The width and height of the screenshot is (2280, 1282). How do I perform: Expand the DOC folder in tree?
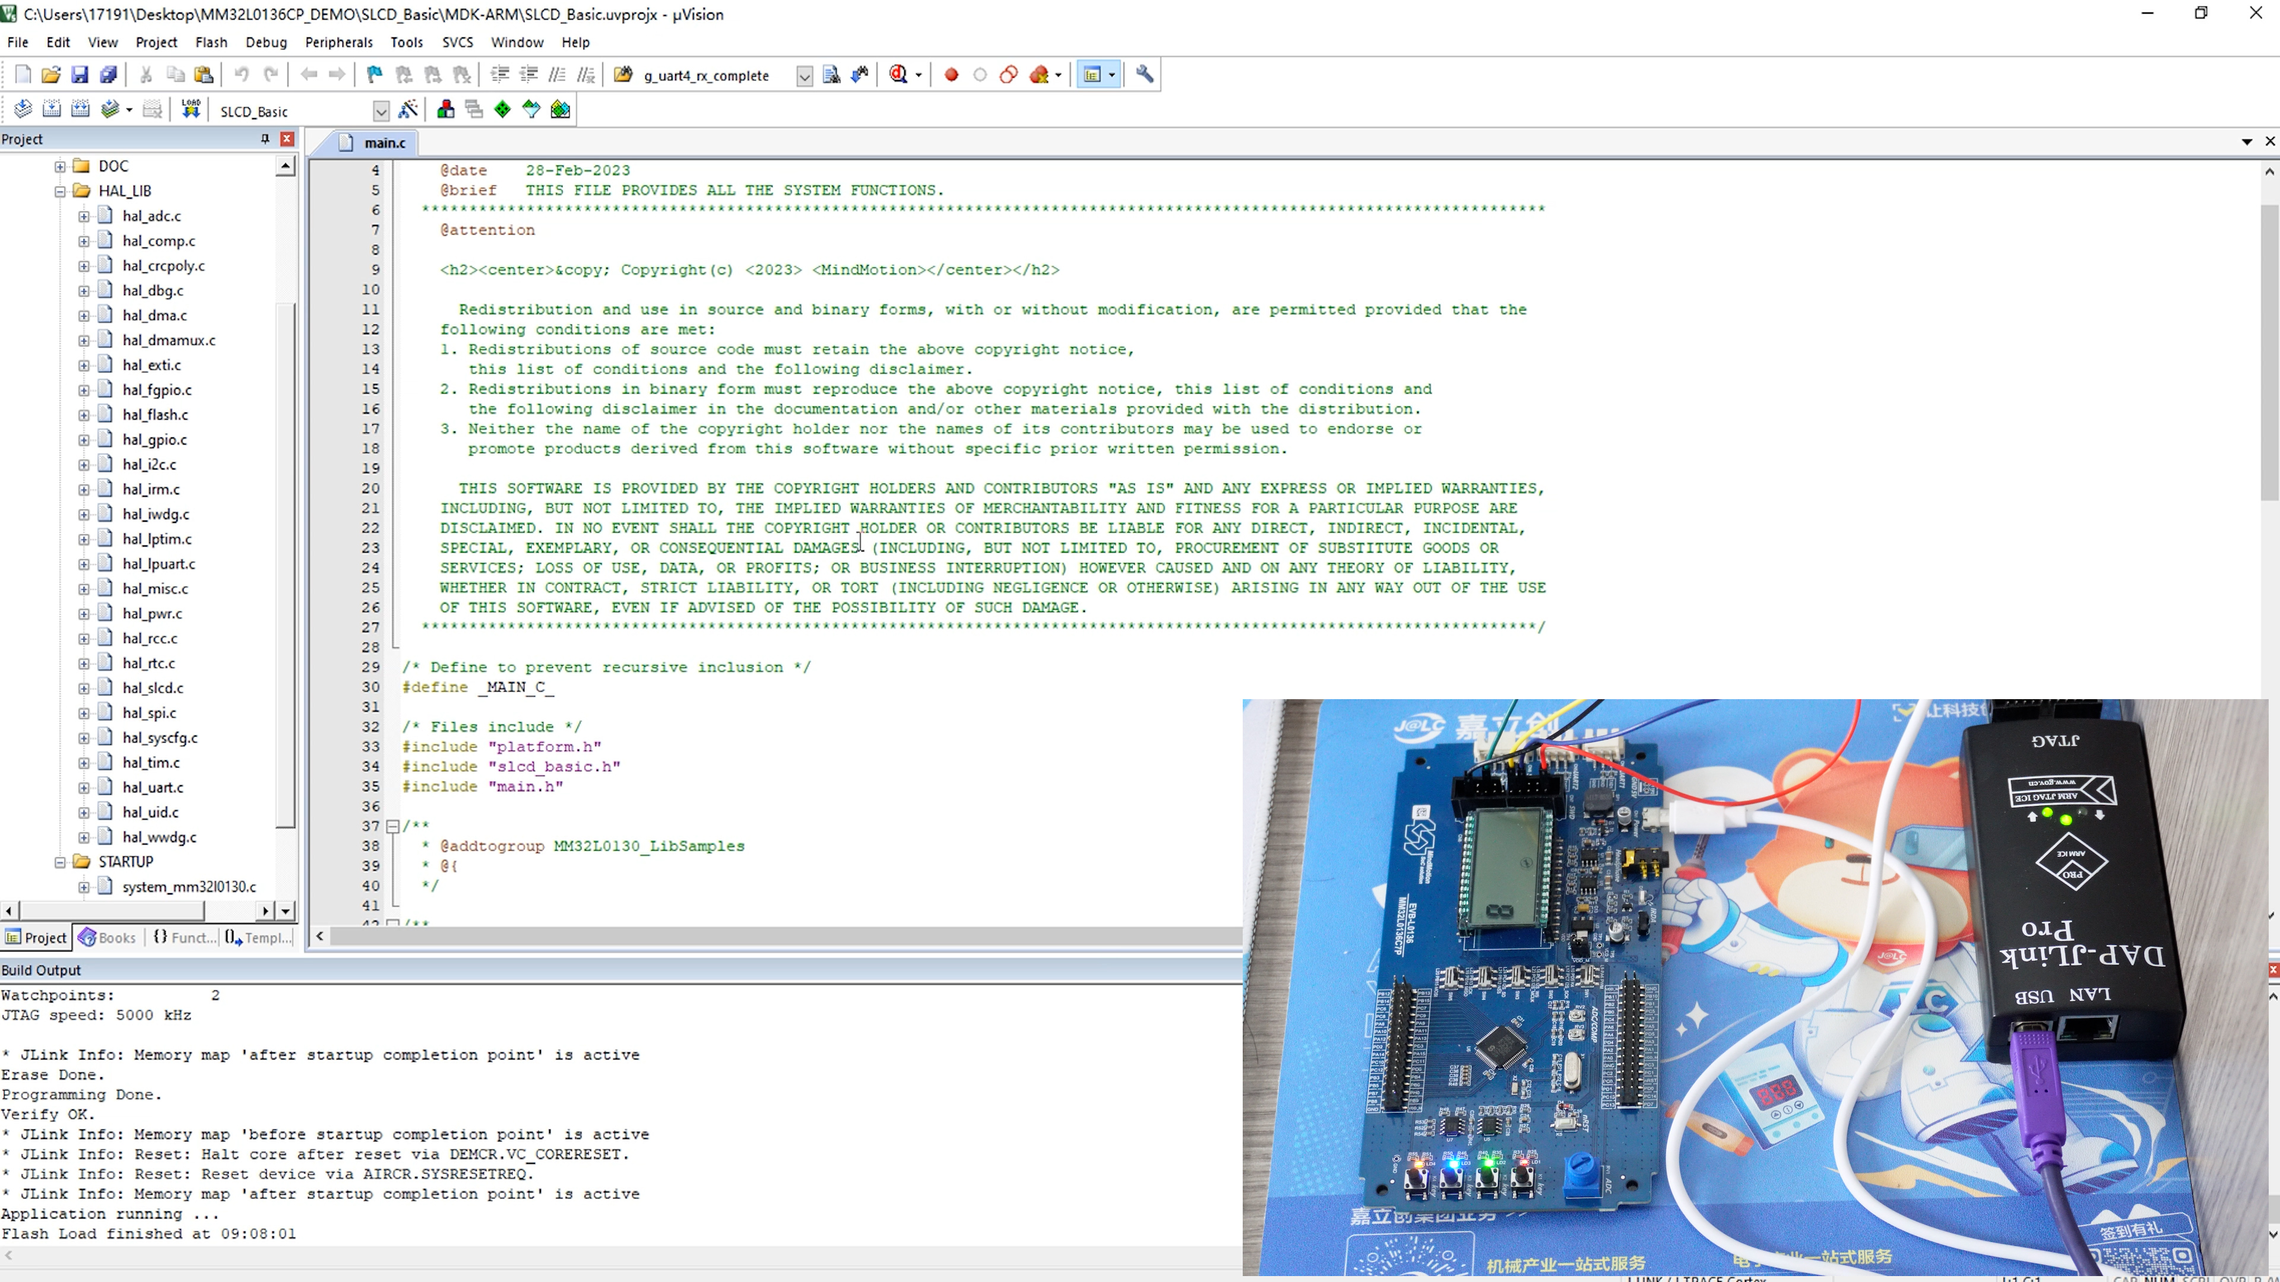pyautogui.click(x=60, y=166)
